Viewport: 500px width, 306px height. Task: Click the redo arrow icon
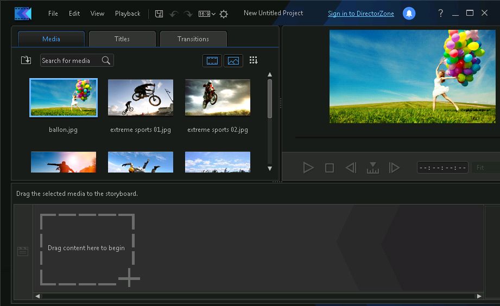[x=188, y=14]
